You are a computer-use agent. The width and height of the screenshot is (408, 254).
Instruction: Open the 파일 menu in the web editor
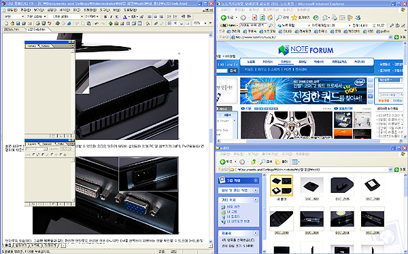(x=12, y=10)
